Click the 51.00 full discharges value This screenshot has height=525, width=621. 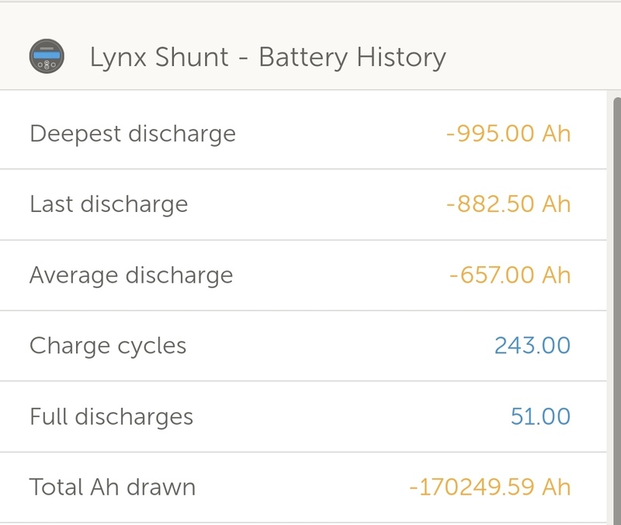pyautogui.click(x=540, y=416)
